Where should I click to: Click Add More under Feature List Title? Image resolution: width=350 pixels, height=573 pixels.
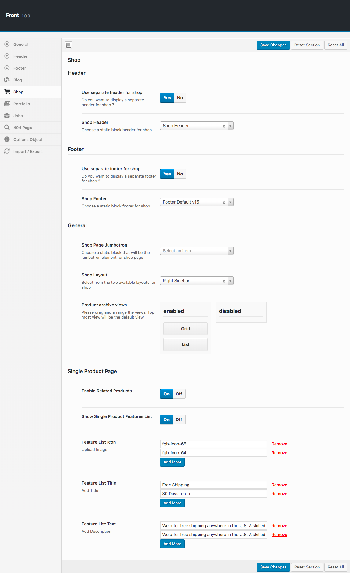[x=172, y=503]
